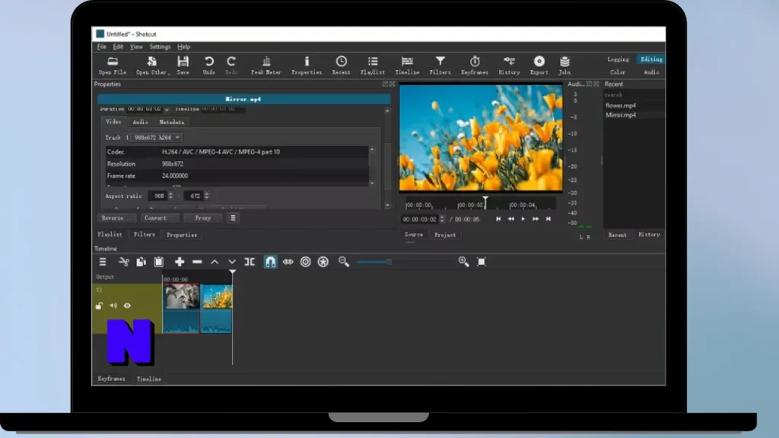The width and height of the screenshot is (779, 438).
Task: Click the Convert button
Action: point(159,218)
